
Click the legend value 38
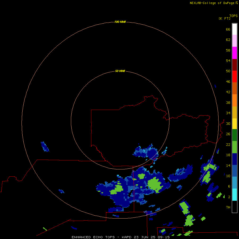(228, 103)
